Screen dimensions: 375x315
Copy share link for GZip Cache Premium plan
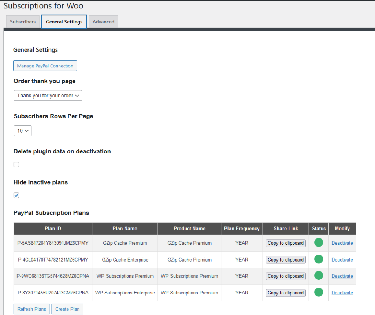tap(286, 243)
